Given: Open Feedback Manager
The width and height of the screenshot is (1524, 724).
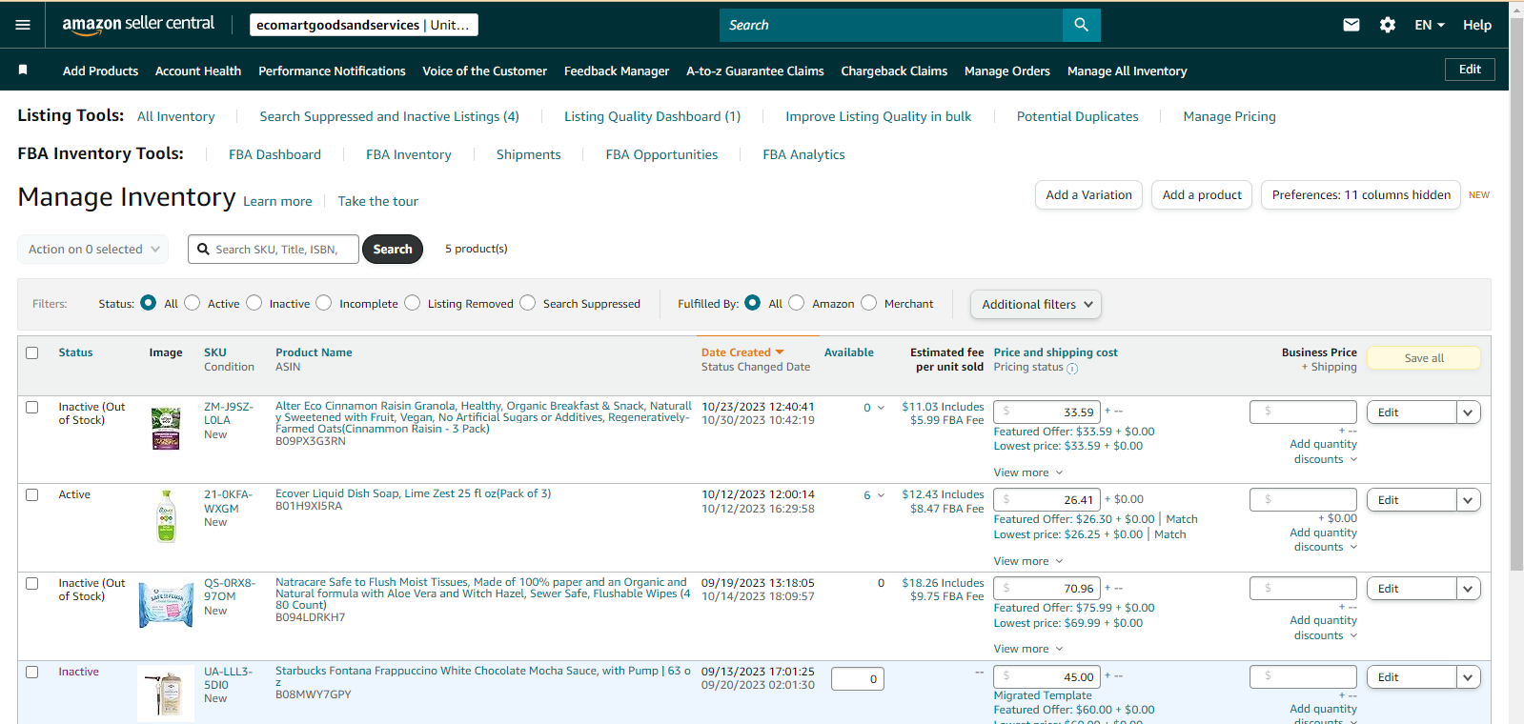Looking at the screenshot, I should tap(617, 70).
